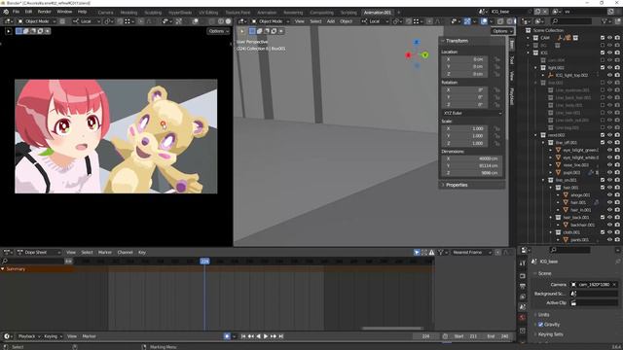Image resolution: width=623 pixels, height=350 pixels.
Task: Collapse the need.002 collection
Action: pos(535,135)
